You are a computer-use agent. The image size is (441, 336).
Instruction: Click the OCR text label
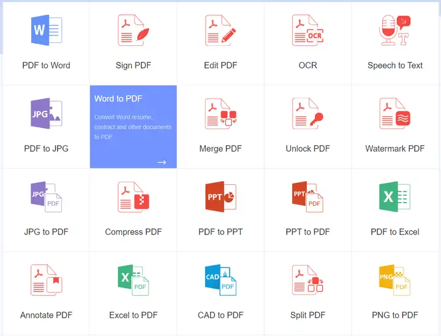tap(308, 65)
